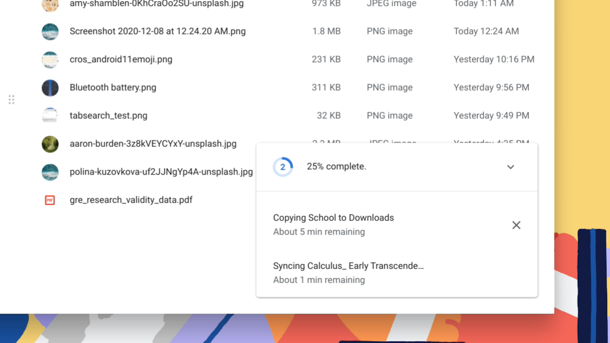Open the aaron-burden unsplash image icon

[x=50, y=144]
